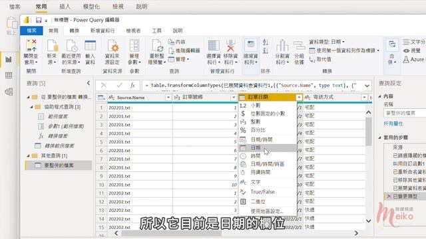Click the Properties item (內容) in ribbon

pyautogui.click(x=177, y=42)
